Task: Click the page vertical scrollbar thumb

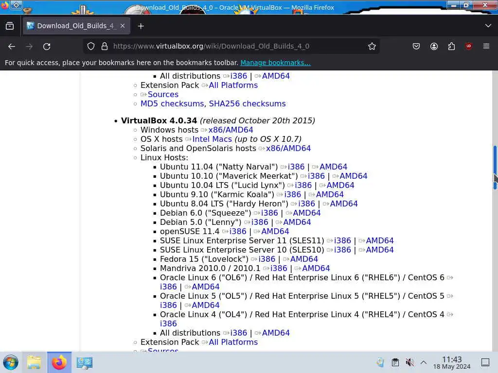Action: click(x=495, y=168)
